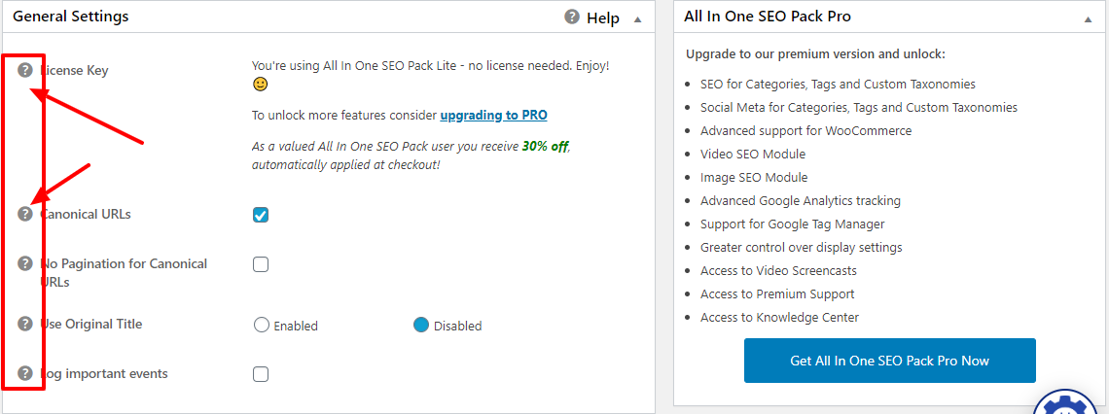Open the upgrading to PRO link

[x=493, y=115]
